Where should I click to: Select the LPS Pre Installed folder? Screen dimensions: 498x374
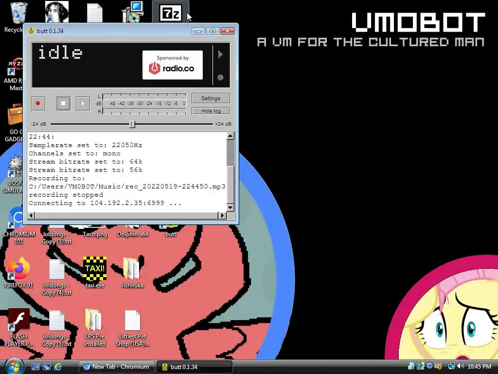[x=94, y=328]
